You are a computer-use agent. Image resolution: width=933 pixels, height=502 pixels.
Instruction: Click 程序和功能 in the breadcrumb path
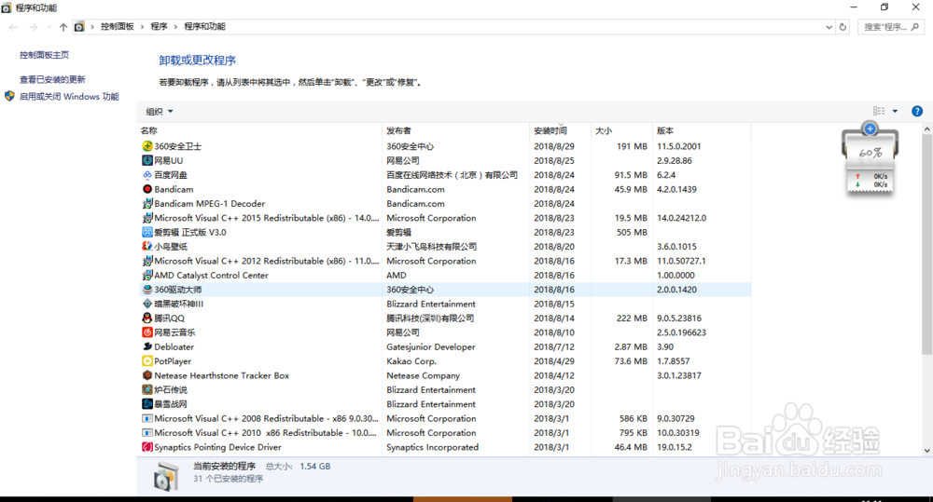click(x=204, y=26)
